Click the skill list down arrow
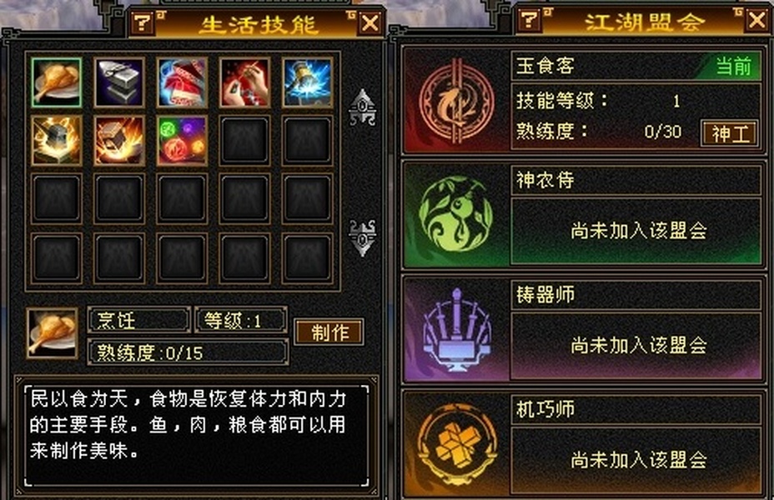774x500 pixels. 362,238
